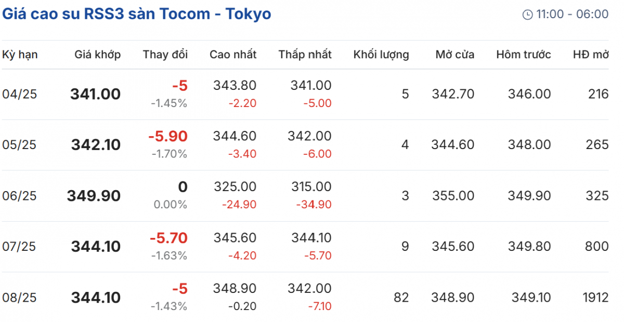Select the Mở cửa column header
This screenshot has width=624, height=322.
pyautogui.click(x=455, y=55)
